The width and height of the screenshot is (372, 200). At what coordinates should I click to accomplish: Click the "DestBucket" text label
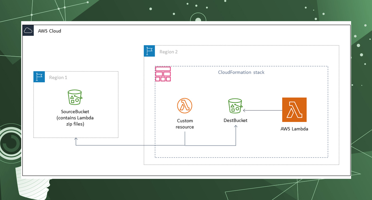click(x=236, y=120)
